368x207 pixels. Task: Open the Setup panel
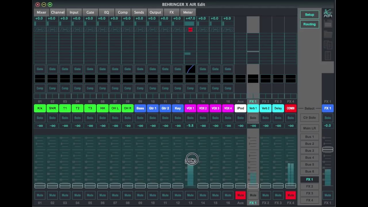pos(310,15)
